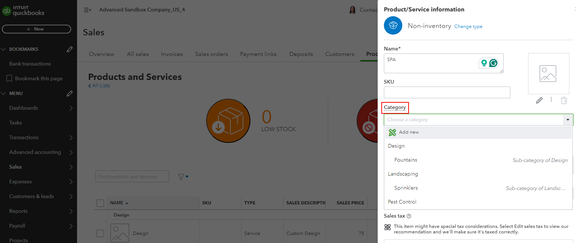
Task: Click the trash delete image icon
Action: click(564, 100)
